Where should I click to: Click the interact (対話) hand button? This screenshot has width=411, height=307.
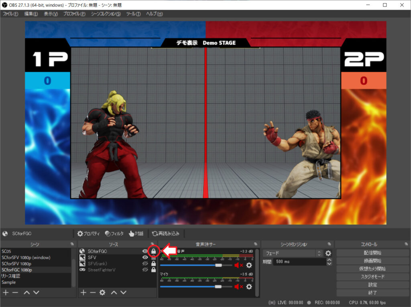click(136, 233)
